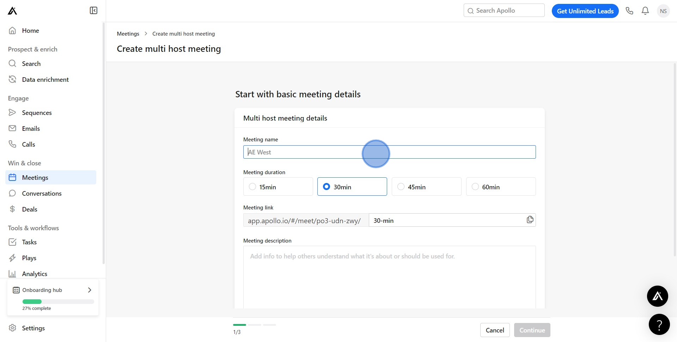Viewport: 677px width, 342px height.
Task: Click the 'Engage' section label
Action: pos(18,98)
